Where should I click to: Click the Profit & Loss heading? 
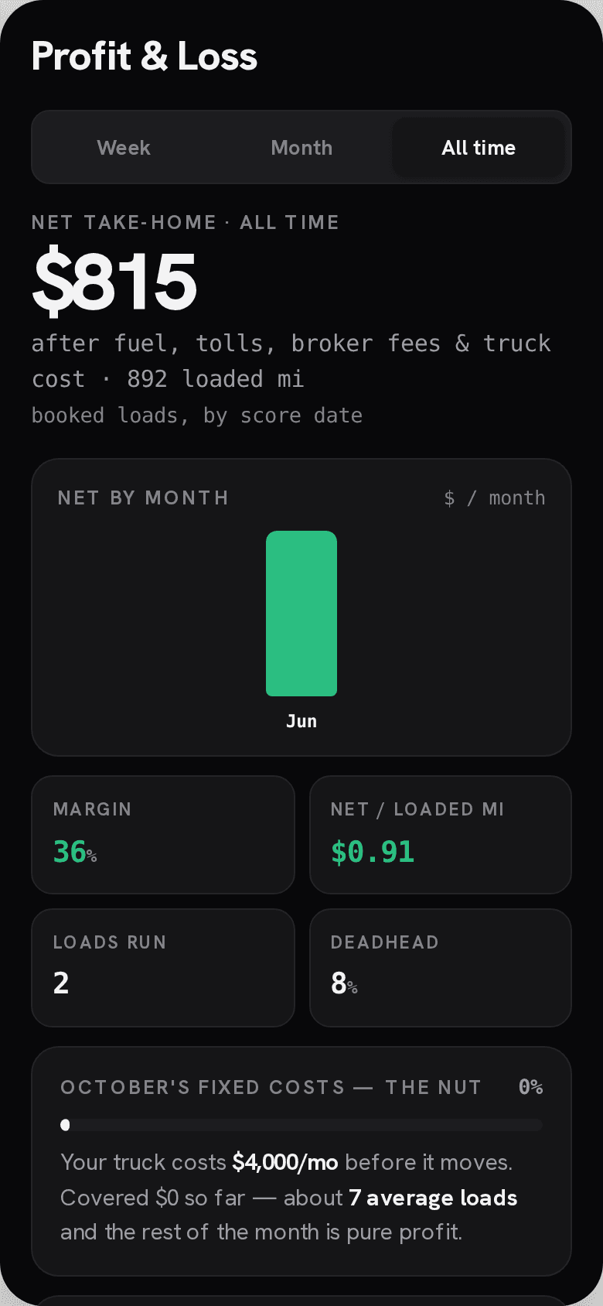[145, 56]
